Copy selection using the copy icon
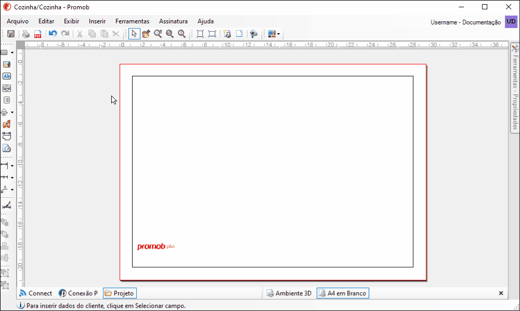Viewport: 520px width, 311px height. click(92, 34)
